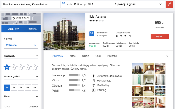Image resolution: width=175 pixels, height=109 pixels.
Task: Click the parking amenity icon under Udogodnienia
Action: (129, 36)
